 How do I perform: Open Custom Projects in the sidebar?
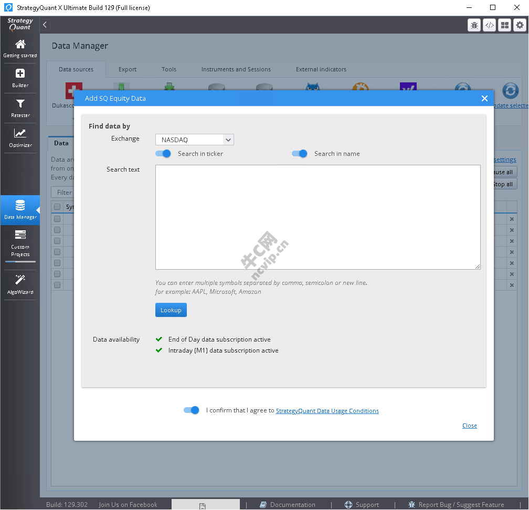[20, 243]
